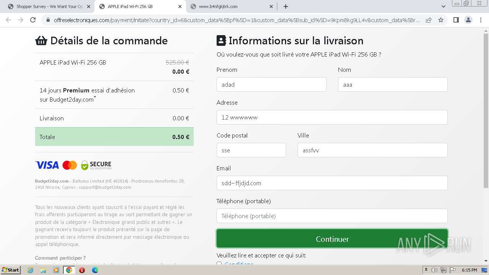Click the Mastercard logo
The width and height of the screenshot is (489, 275).
click(70, 165)
